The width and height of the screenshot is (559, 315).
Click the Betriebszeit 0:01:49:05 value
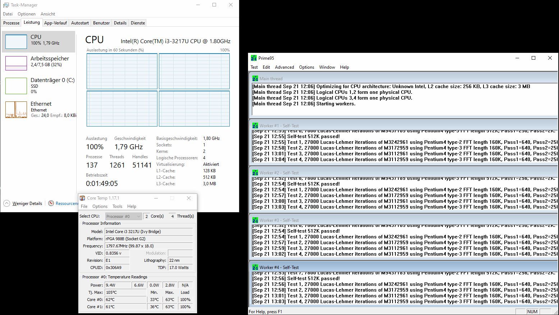click(x=102, y=183)
